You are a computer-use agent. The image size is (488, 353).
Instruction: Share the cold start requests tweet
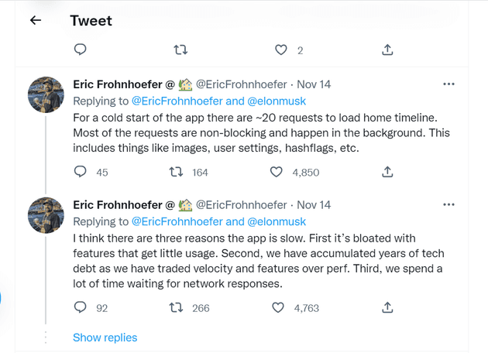point(387,172)
